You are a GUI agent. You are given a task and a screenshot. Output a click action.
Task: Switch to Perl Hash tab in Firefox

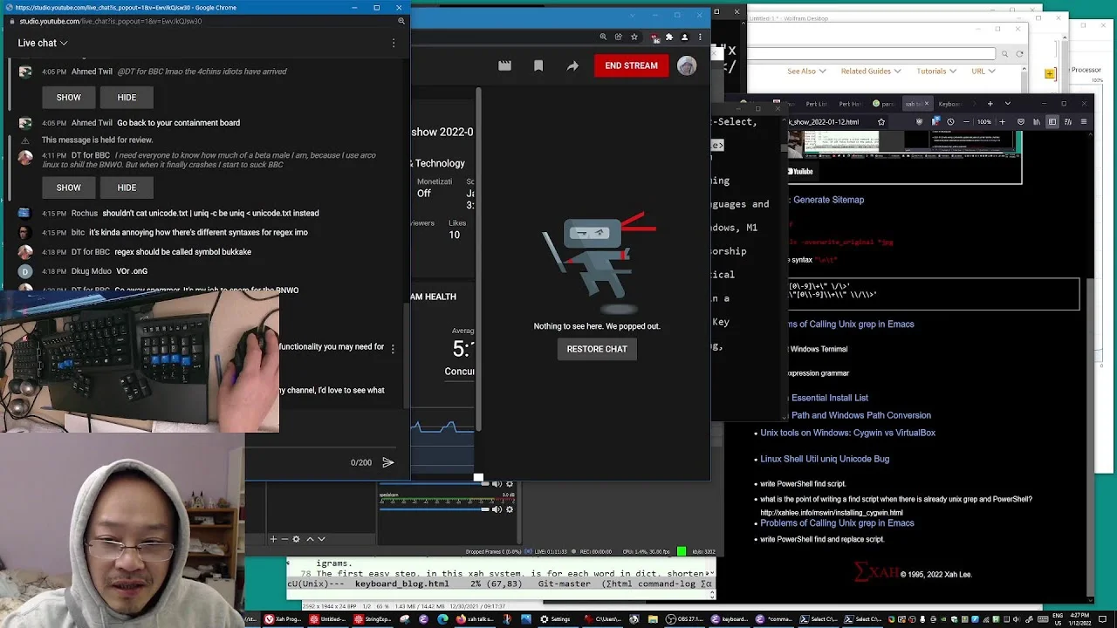[x=849, y=104]
